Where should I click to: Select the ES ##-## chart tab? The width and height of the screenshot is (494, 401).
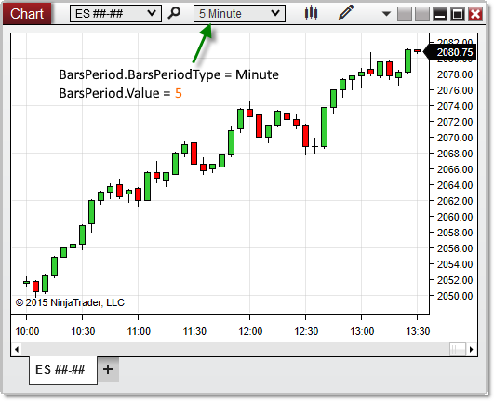63,369
